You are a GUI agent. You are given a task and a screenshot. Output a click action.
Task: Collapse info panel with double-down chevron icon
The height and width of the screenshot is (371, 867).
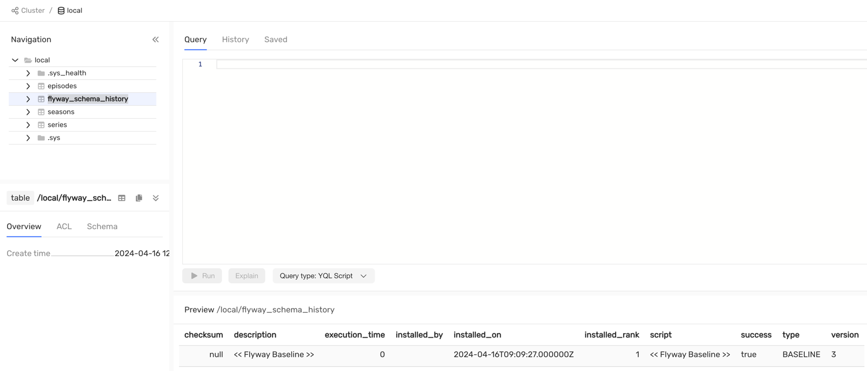point(156,198)
